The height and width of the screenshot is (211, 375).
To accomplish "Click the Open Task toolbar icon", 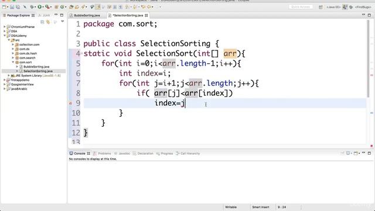I will pos(77,7).
